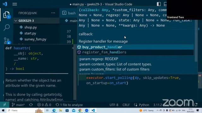Open File Explorer from taskbar

60,110
